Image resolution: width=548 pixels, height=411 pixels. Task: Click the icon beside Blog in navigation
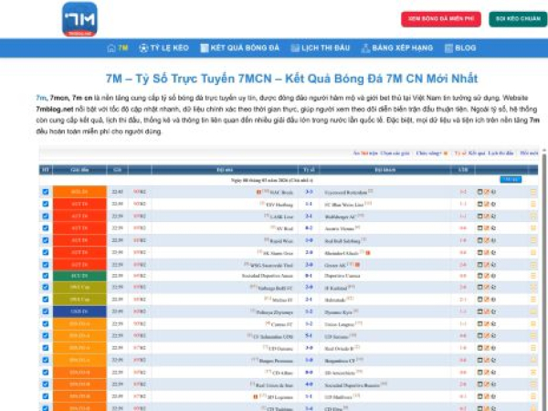click(x=448, y=48)
